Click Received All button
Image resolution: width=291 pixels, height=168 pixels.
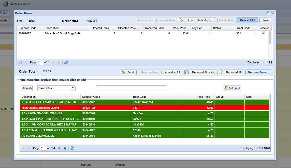pos(231,72)
